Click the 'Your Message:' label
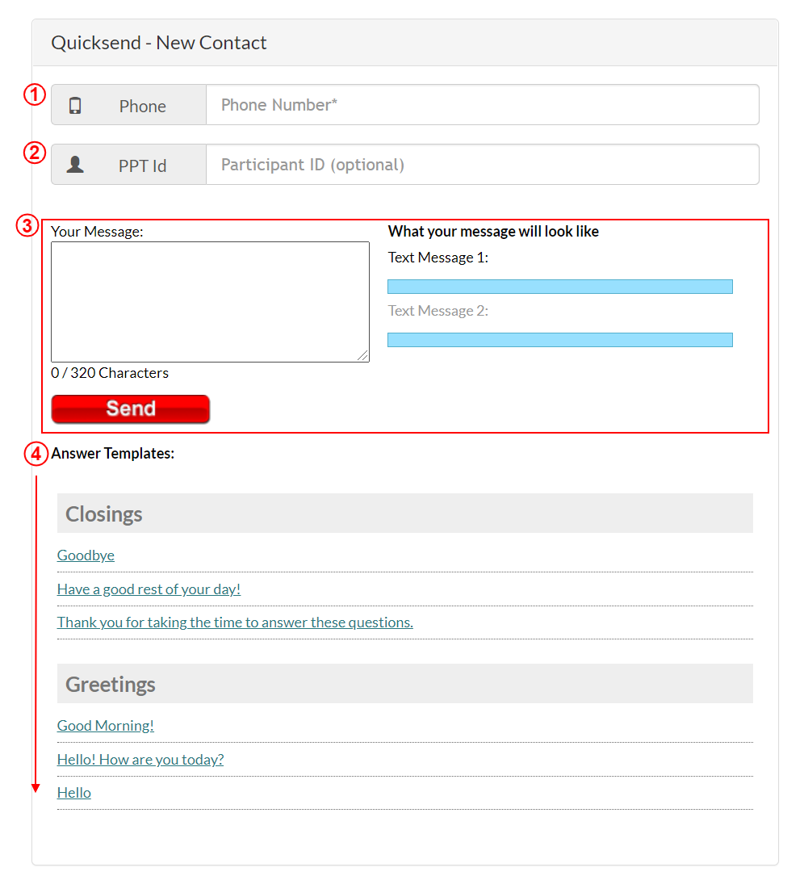This screenshot has width=804, height=876. click(x=97, y=231)
